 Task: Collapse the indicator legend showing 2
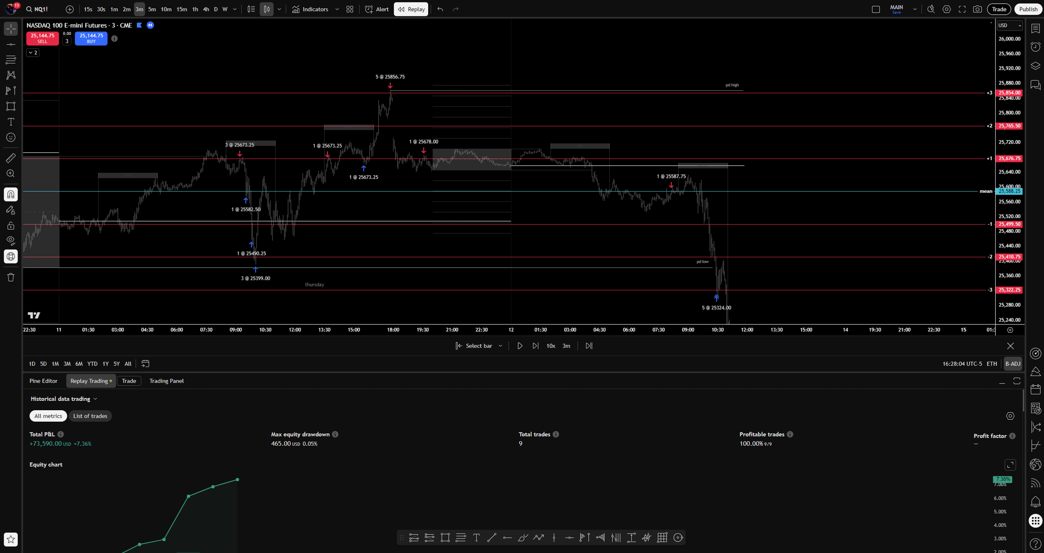pos(33,53)
